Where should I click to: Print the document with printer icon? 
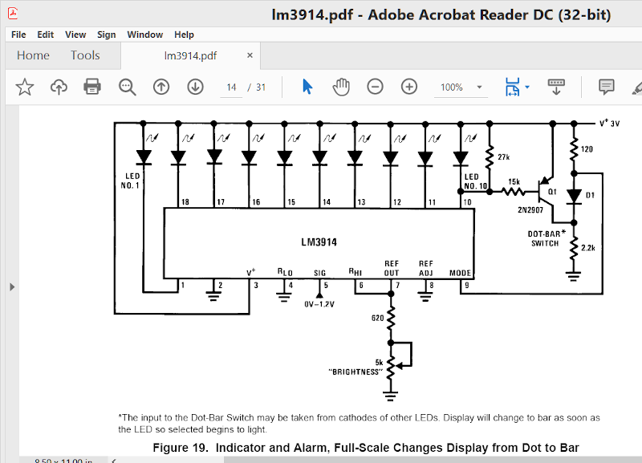point(92,87)
